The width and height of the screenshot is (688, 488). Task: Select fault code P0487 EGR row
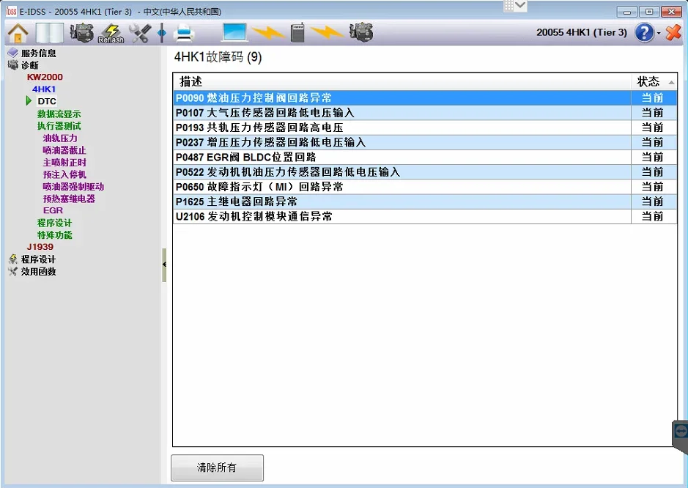tap(425, 157)
